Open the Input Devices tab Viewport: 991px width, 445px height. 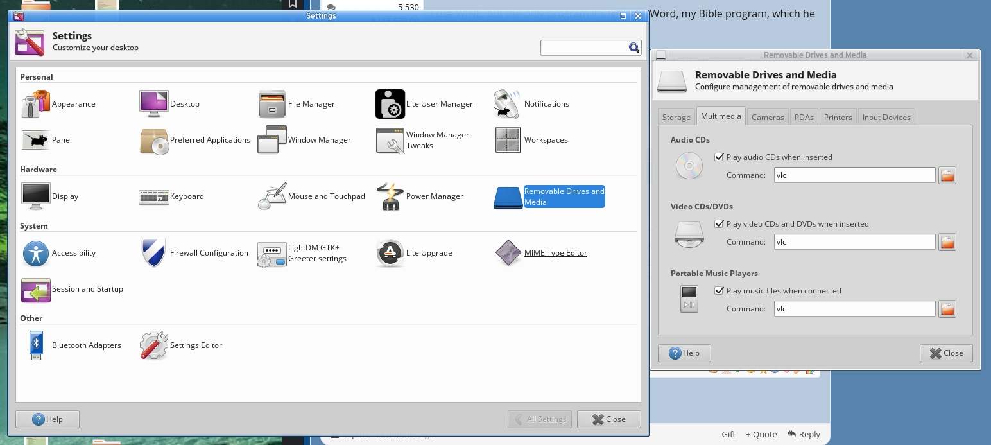click(886, 117)
